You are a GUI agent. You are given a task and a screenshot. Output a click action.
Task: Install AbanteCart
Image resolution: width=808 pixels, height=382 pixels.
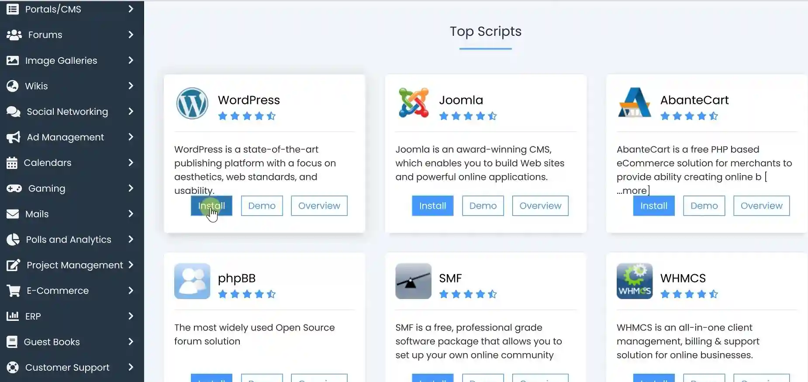(x=654, y=206)
